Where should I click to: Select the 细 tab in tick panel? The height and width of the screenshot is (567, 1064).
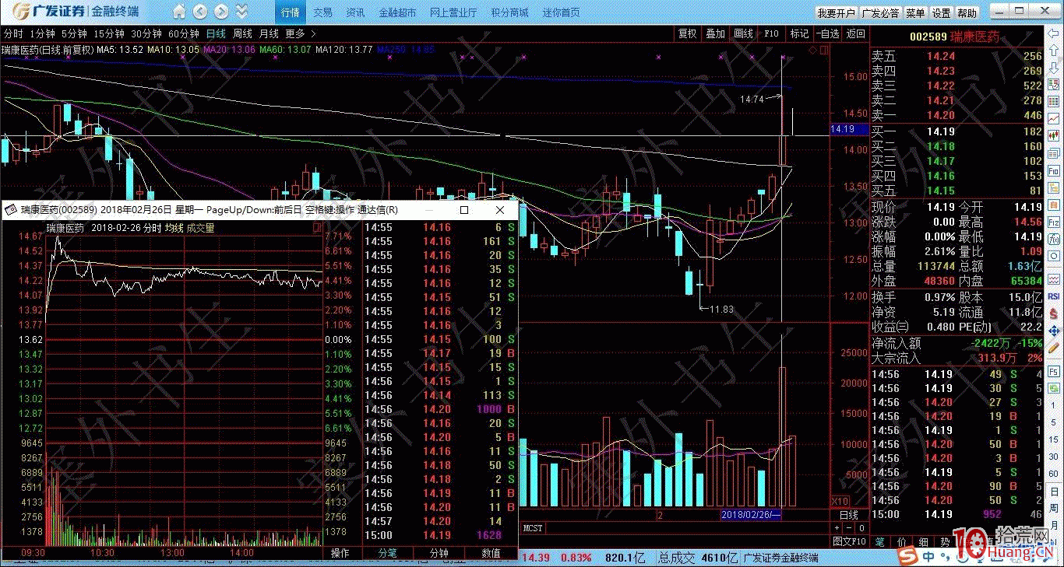pos(922,541)
